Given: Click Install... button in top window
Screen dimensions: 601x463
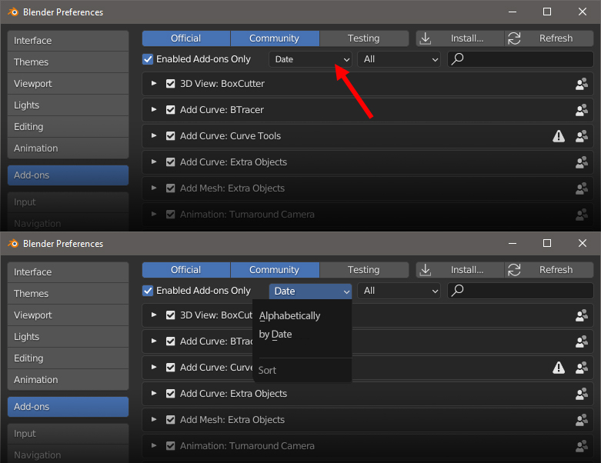Looking at the screenshot, I should coord(459,38).
